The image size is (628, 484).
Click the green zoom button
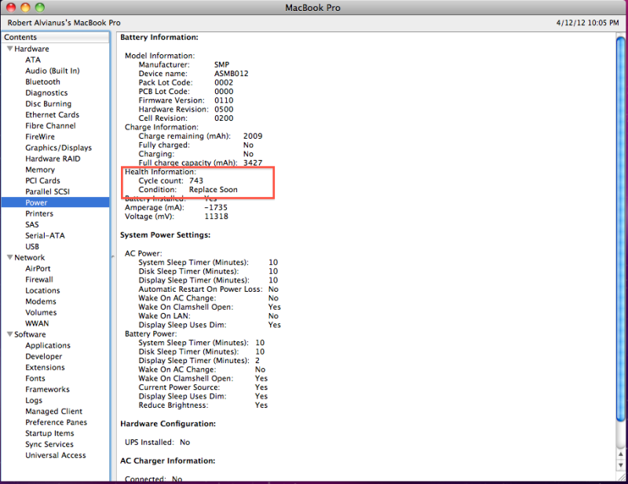click(40, 7)
